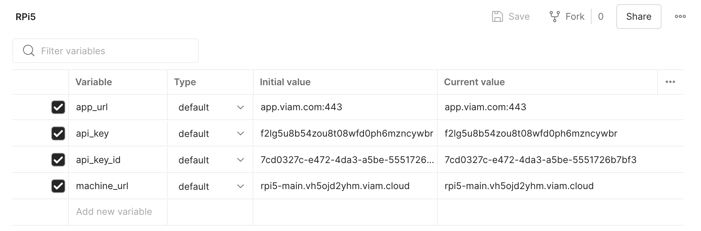Click the Variable column header
701x231 pixels.
[x=94, y=82]
